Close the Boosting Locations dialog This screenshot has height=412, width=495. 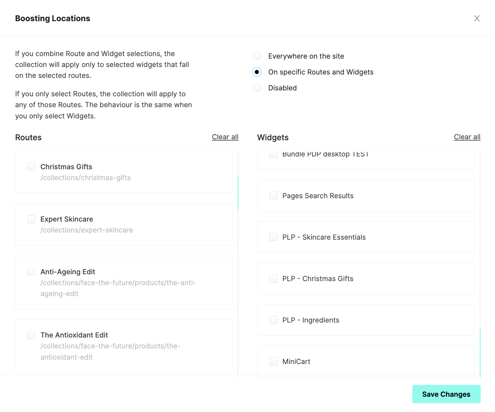[x=477, y=18]
